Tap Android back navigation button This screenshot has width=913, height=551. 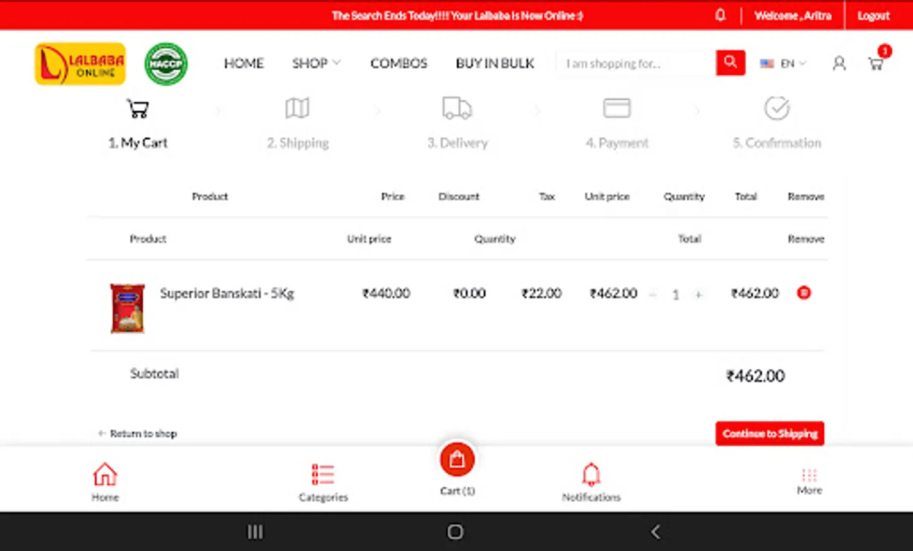656,531
